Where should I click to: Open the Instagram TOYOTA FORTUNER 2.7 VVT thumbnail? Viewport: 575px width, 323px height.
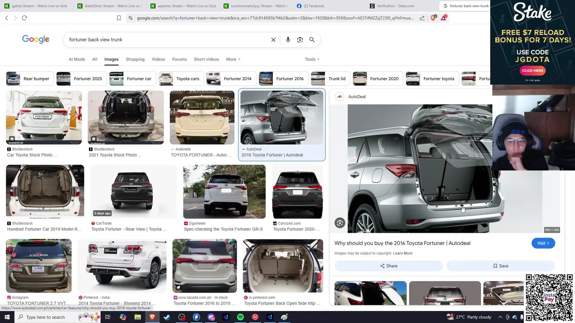point(39,266)
